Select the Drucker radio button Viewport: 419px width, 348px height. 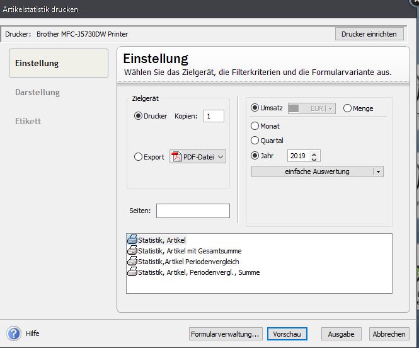point(138,116)
